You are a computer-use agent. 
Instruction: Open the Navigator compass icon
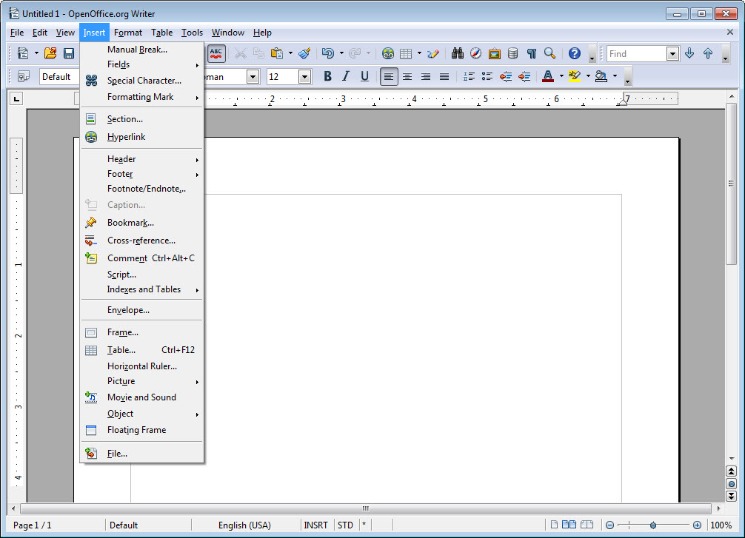pyautogui.click(x=475, y=53)
